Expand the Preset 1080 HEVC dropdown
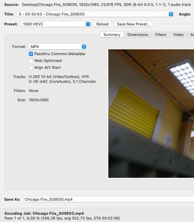194x222 pixels. click(88, 24)
